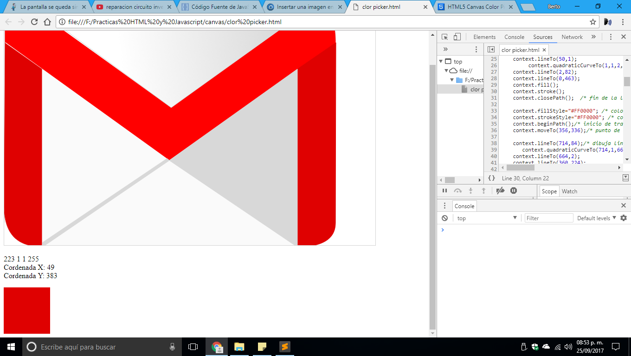Toggle deactivate breakpoints
This screenshot has width=631, height=356.
[500, 191]
